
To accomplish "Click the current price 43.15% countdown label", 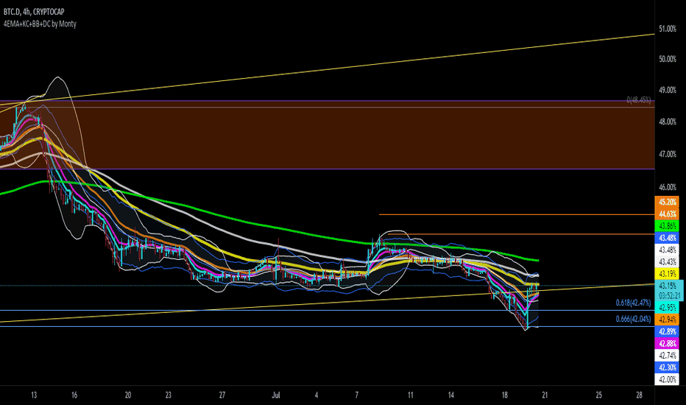I will click(x=669, y=291).
